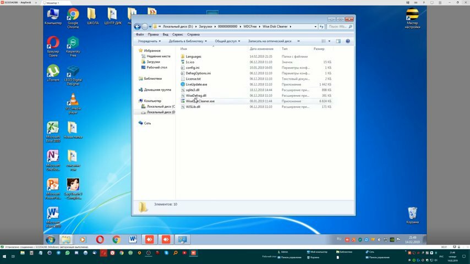This screenshot has width=470, height=264.
Task: Select the License.txt file
Action: pyautogui.click(x=193, y=79)
